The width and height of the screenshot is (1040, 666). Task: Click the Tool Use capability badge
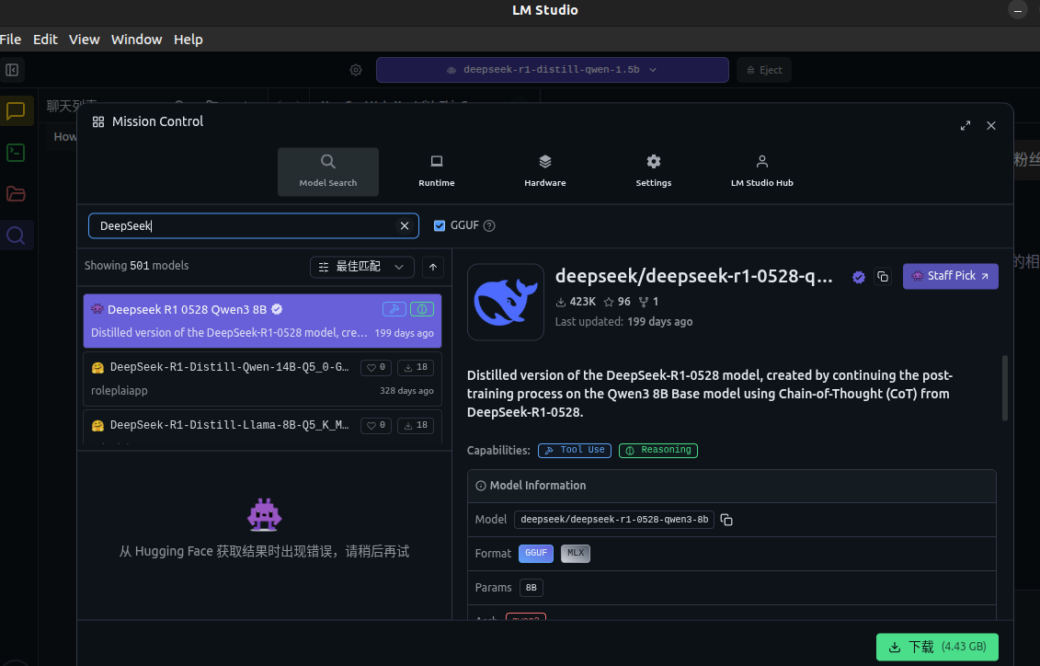pos(575,451)
